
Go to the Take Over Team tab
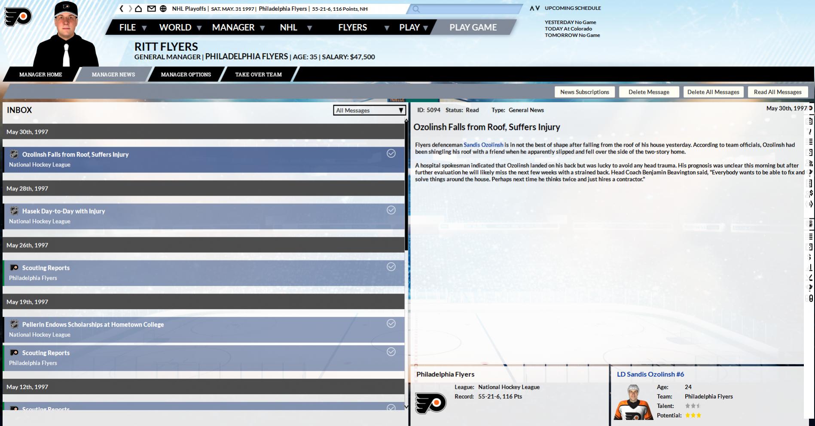pos(259,74)
